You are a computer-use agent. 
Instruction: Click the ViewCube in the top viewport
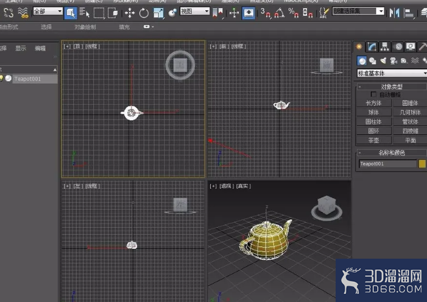click(180, 65)
